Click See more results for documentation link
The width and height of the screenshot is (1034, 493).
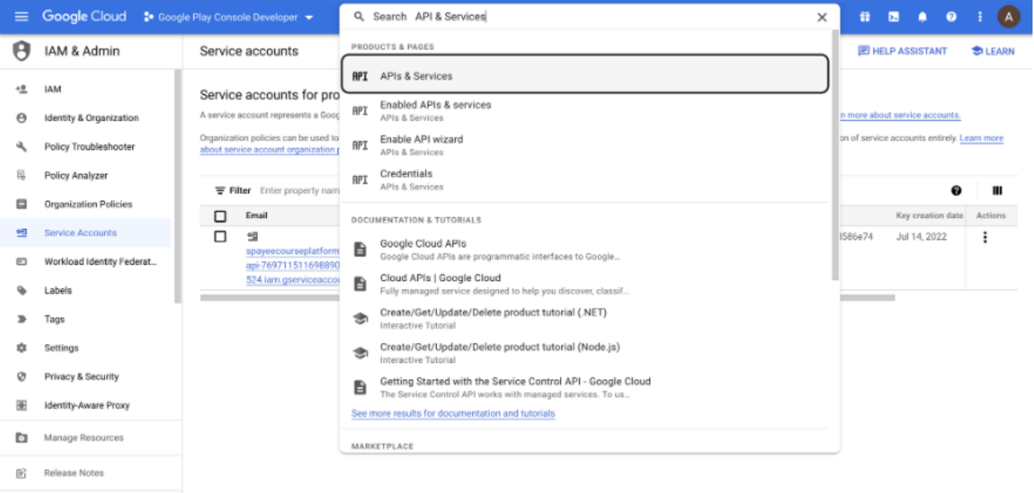[x=453, y=413]
